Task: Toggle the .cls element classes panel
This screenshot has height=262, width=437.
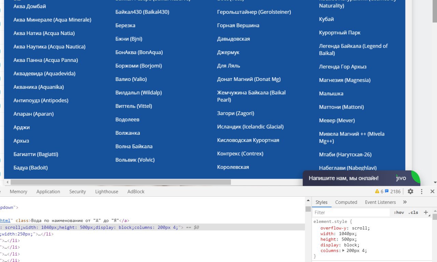Action: pyautogui.click(x=413, y=212)
